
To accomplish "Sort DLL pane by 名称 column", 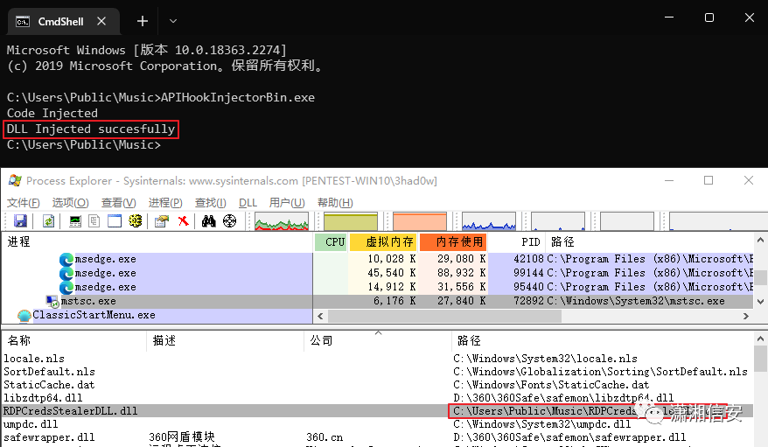I will coord(73,341).
